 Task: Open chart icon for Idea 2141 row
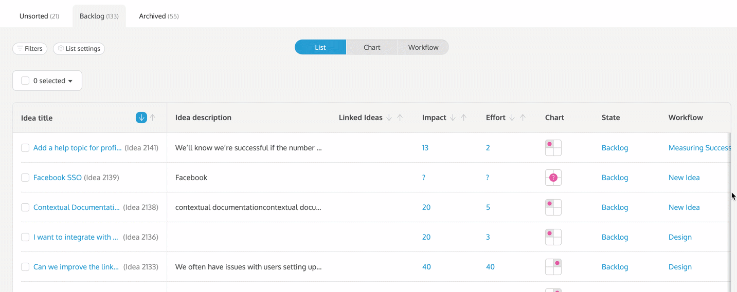click(553, 148)
